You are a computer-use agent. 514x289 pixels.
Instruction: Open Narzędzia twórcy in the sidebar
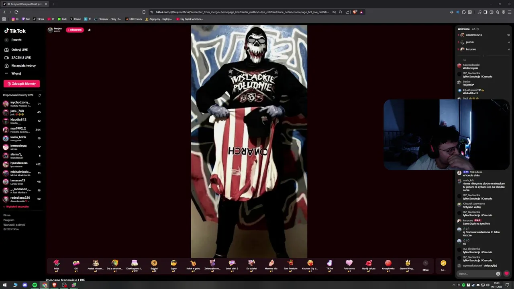[x=20, y=65]
